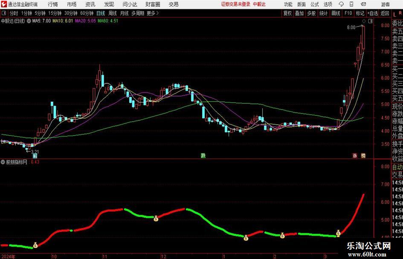Image resolution: width=403 pixels, height=259 pixels.
Task: Select the 15分钟 period
Action: point(55,13)
